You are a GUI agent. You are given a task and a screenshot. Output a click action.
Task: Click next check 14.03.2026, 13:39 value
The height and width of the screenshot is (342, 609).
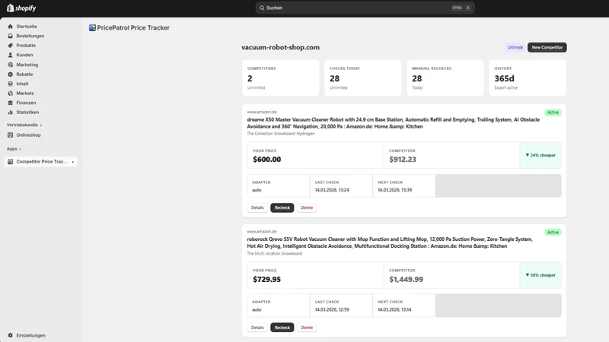394,190
